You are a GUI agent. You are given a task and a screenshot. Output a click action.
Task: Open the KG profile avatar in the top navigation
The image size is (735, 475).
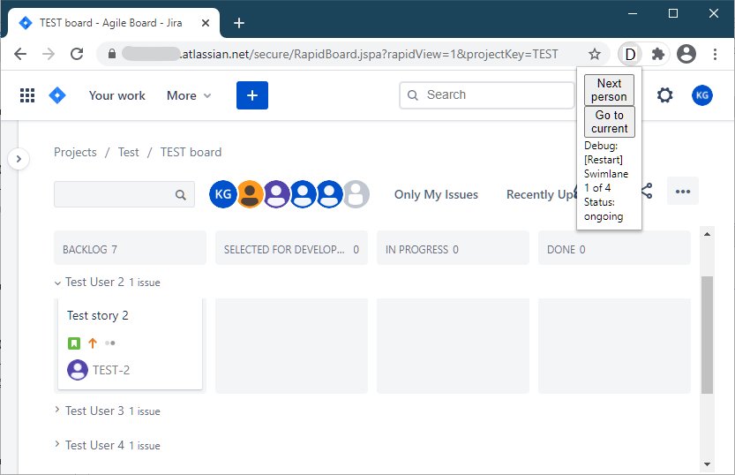click(701, 95)
